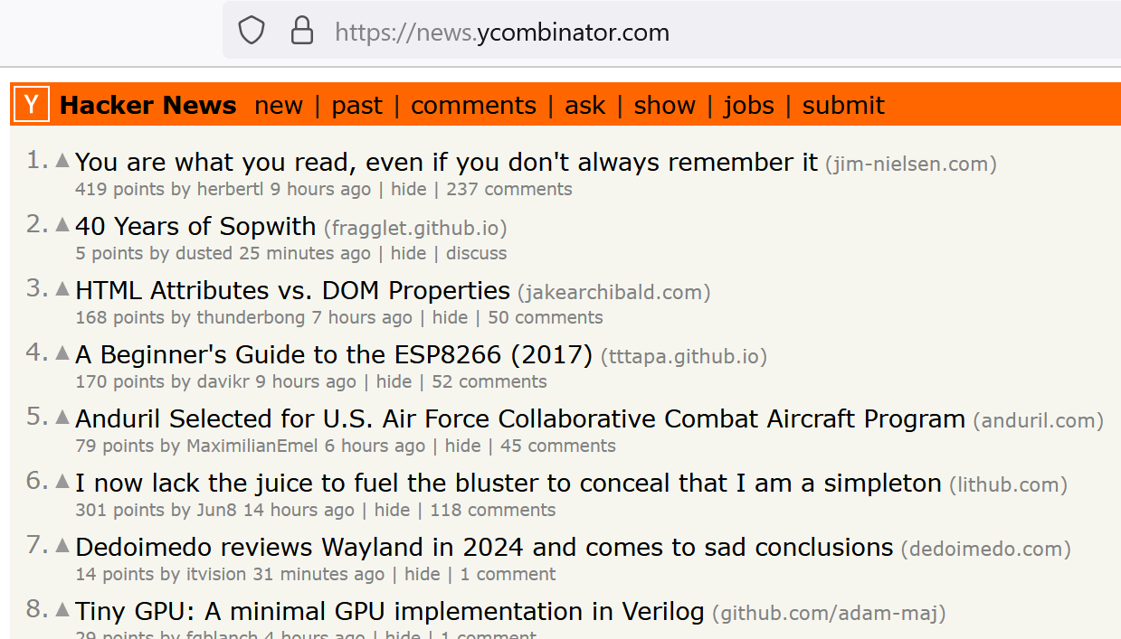Screen dimensions: 1121x639
Task: Select the 'submit' link in header
Action: tap(843, 106)
